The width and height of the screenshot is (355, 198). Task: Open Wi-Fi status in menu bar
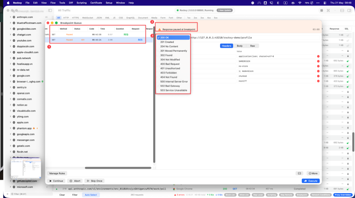(x=300, y=3)
